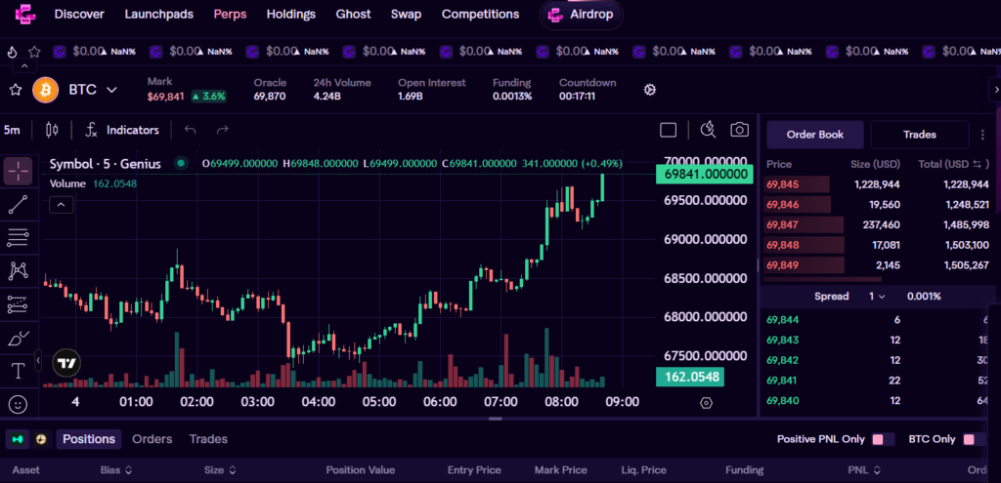The height and width of the screenshot is (483, 1001).
Task: Open market settings gear icon
Action: click(650, 90)
